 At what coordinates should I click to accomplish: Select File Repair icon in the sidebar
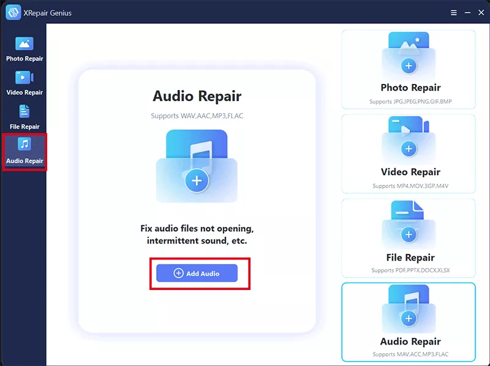(24, 112)
